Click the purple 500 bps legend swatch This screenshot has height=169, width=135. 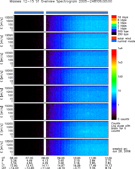[114, 31]
